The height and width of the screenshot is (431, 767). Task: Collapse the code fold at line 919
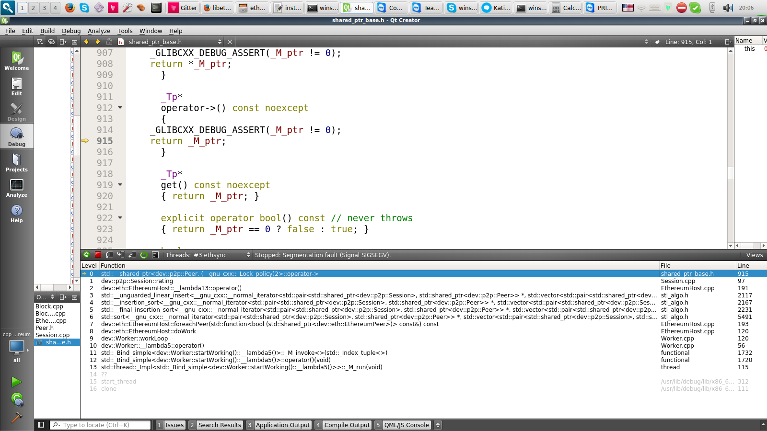click(120, 185)
